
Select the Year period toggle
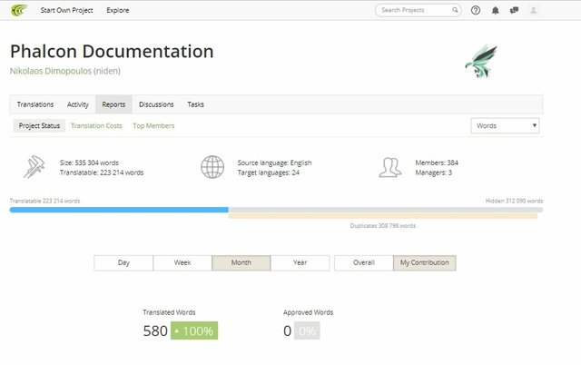pyautogui.click(x=300, y=262)
